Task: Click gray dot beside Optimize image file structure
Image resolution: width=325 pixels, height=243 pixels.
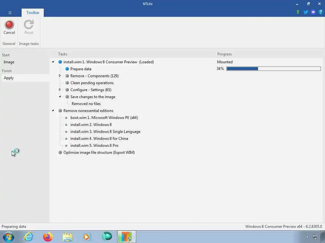Action: coord(60,153)
